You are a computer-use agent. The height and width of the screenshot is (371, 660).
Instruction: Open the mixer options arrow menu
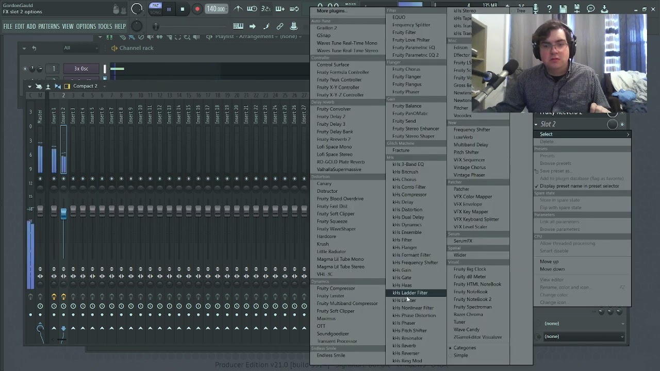point(29,86)
